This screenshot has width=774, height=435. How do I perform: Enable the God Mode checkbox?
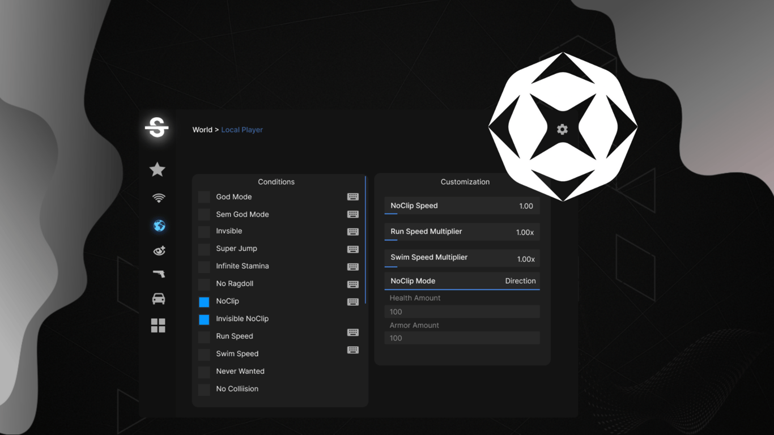coord(204,197)
